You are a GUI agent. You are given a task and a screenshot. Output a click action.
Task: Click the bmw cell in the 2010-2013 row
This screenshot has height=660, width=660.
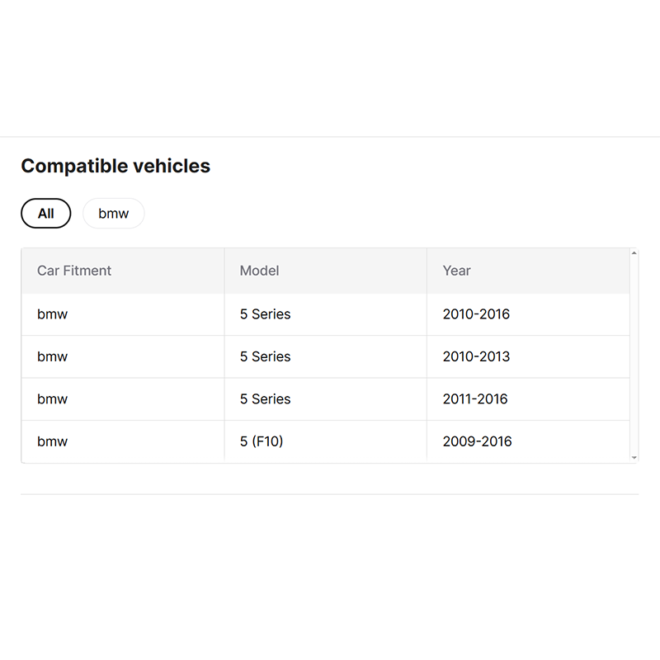(53, 357)
